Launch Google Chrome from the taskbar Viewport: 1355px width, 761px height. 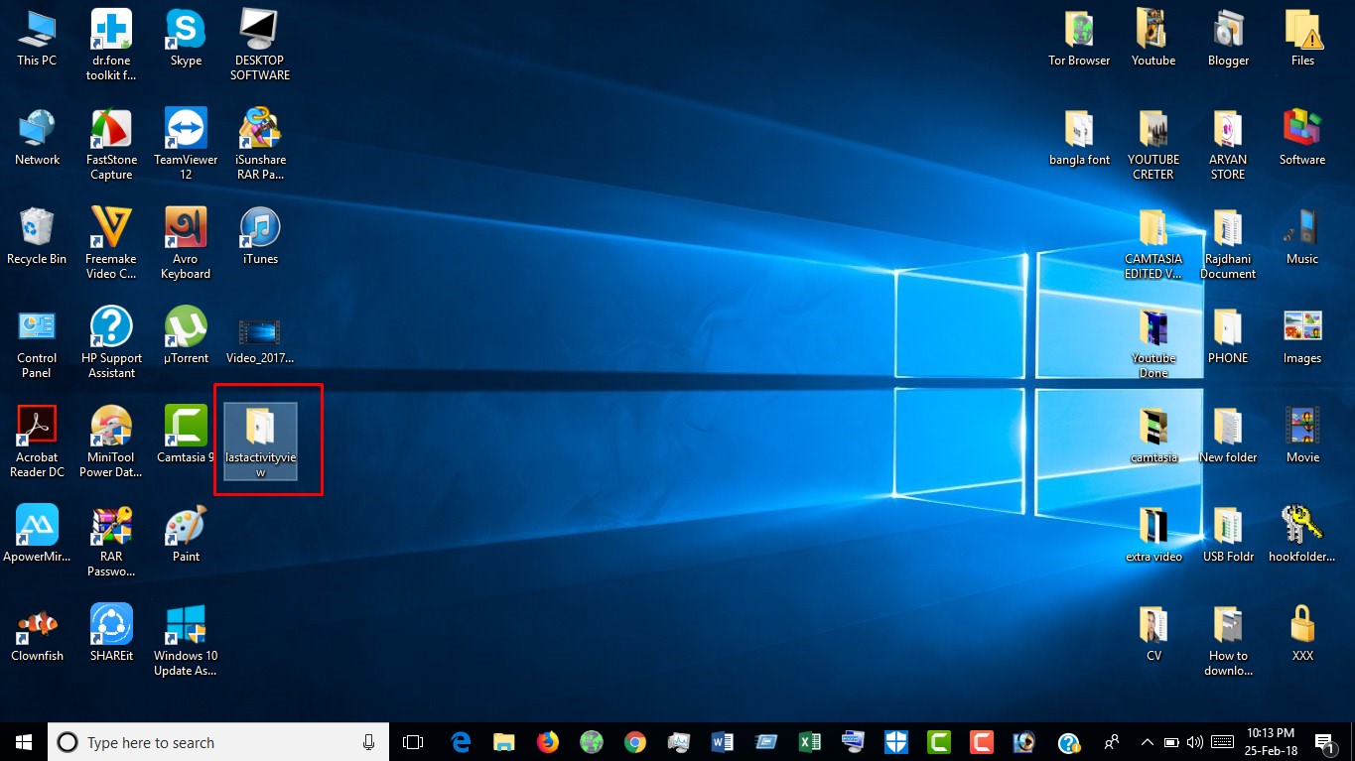[634, 741]
